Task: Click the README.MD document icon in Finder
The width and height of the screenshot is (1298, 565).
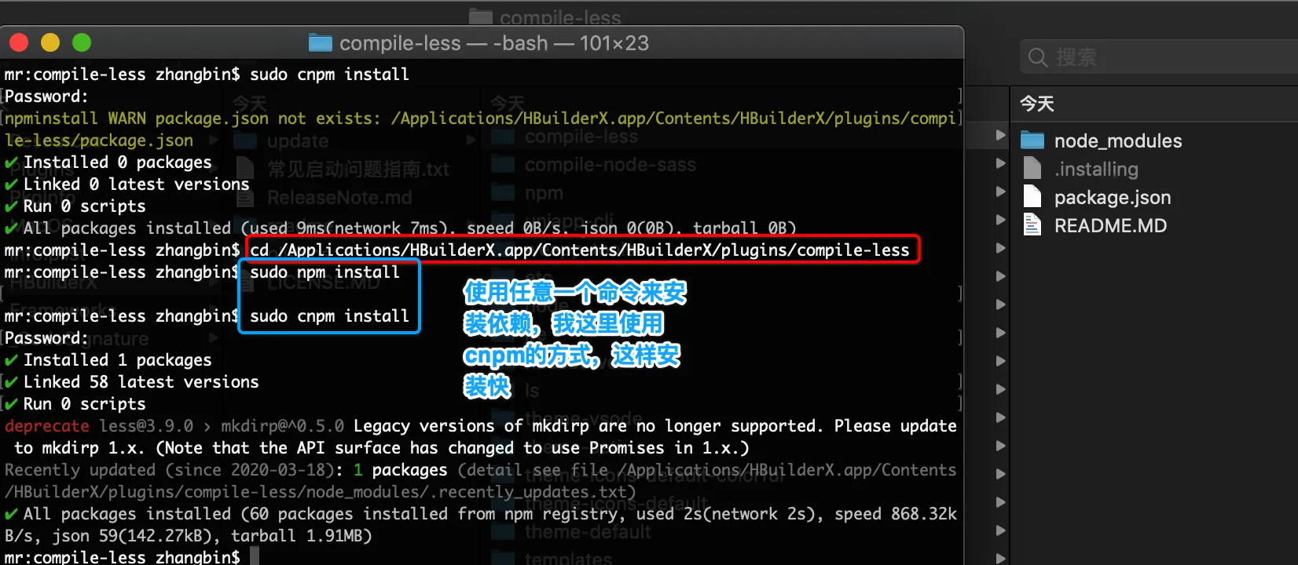Action: tap(1032, 225)
